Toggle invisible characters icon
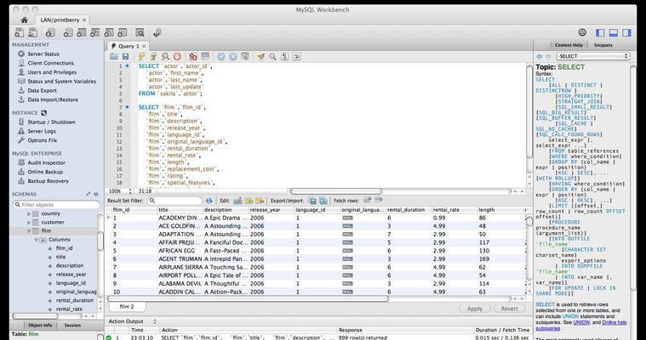The width and height of the screenshot is (646, 340). click(284, 56)
